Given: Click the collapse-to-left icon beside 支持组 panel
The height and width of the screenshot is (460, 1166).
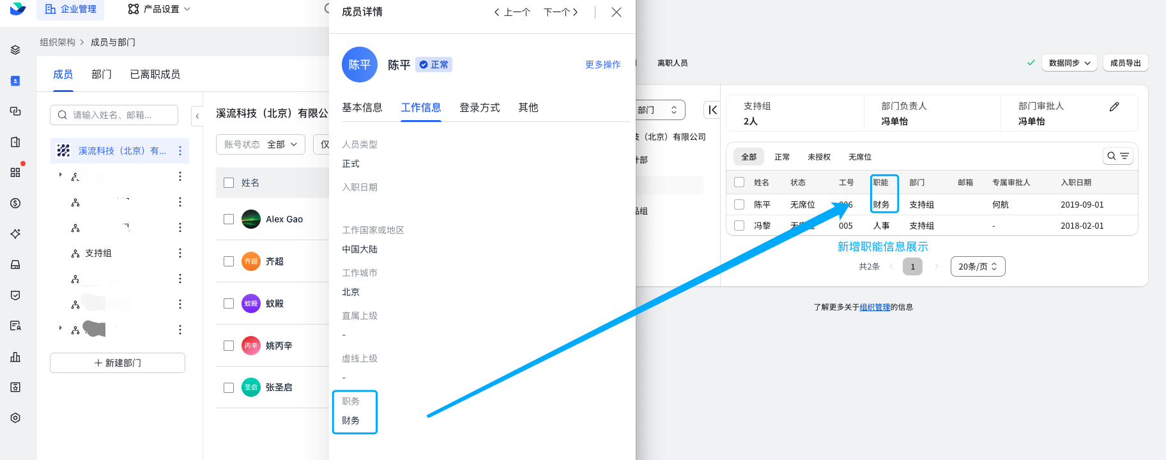Looking at the screenshot, I should coord(712,110).
